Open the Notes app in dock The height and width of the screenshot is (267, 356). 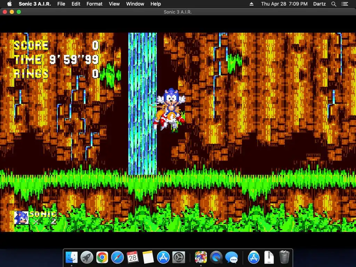pos(148,257)
